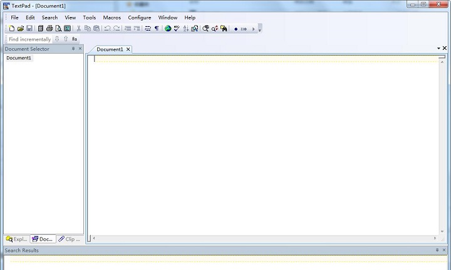
Task: Click the Open file folder icon
Action: click(x=21, y=28)
